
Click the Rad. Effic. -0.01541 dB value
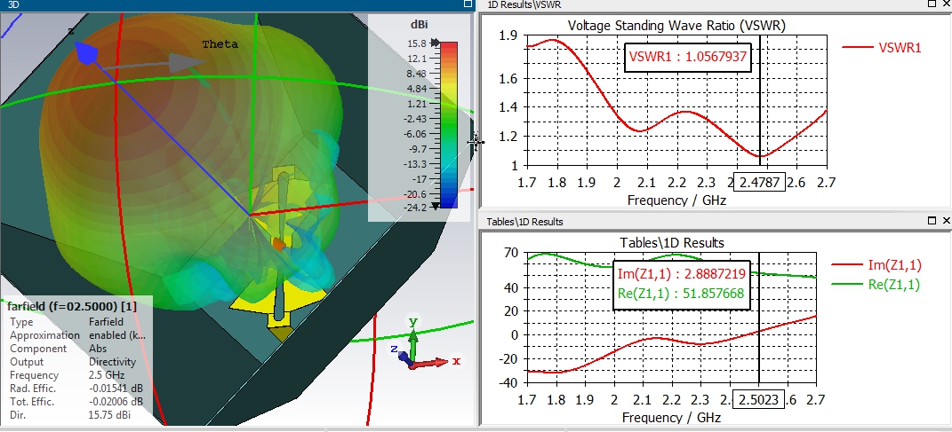(116, 389)
